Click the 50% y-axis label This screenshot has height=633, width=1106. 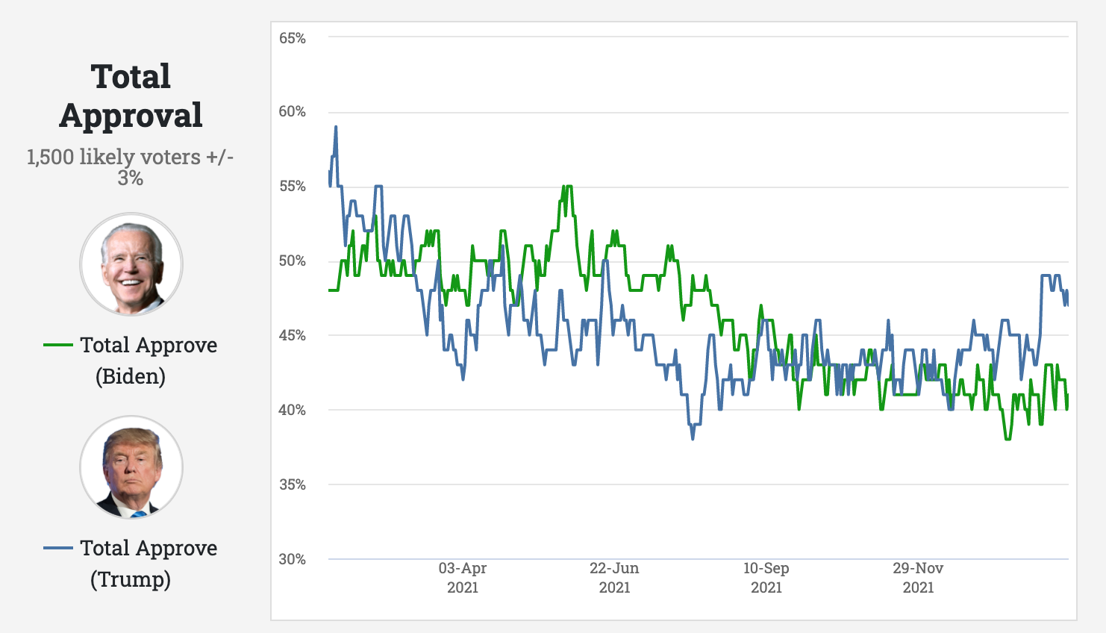click(293, 261)
